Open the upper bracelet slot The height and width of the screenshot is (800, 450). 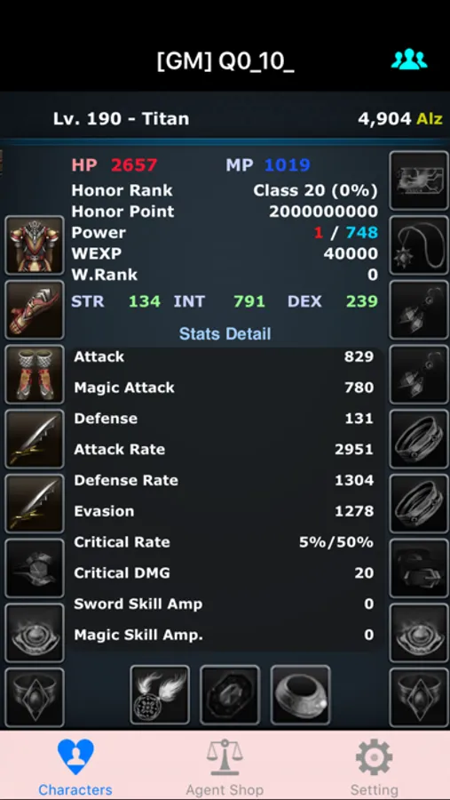(419, 439)
